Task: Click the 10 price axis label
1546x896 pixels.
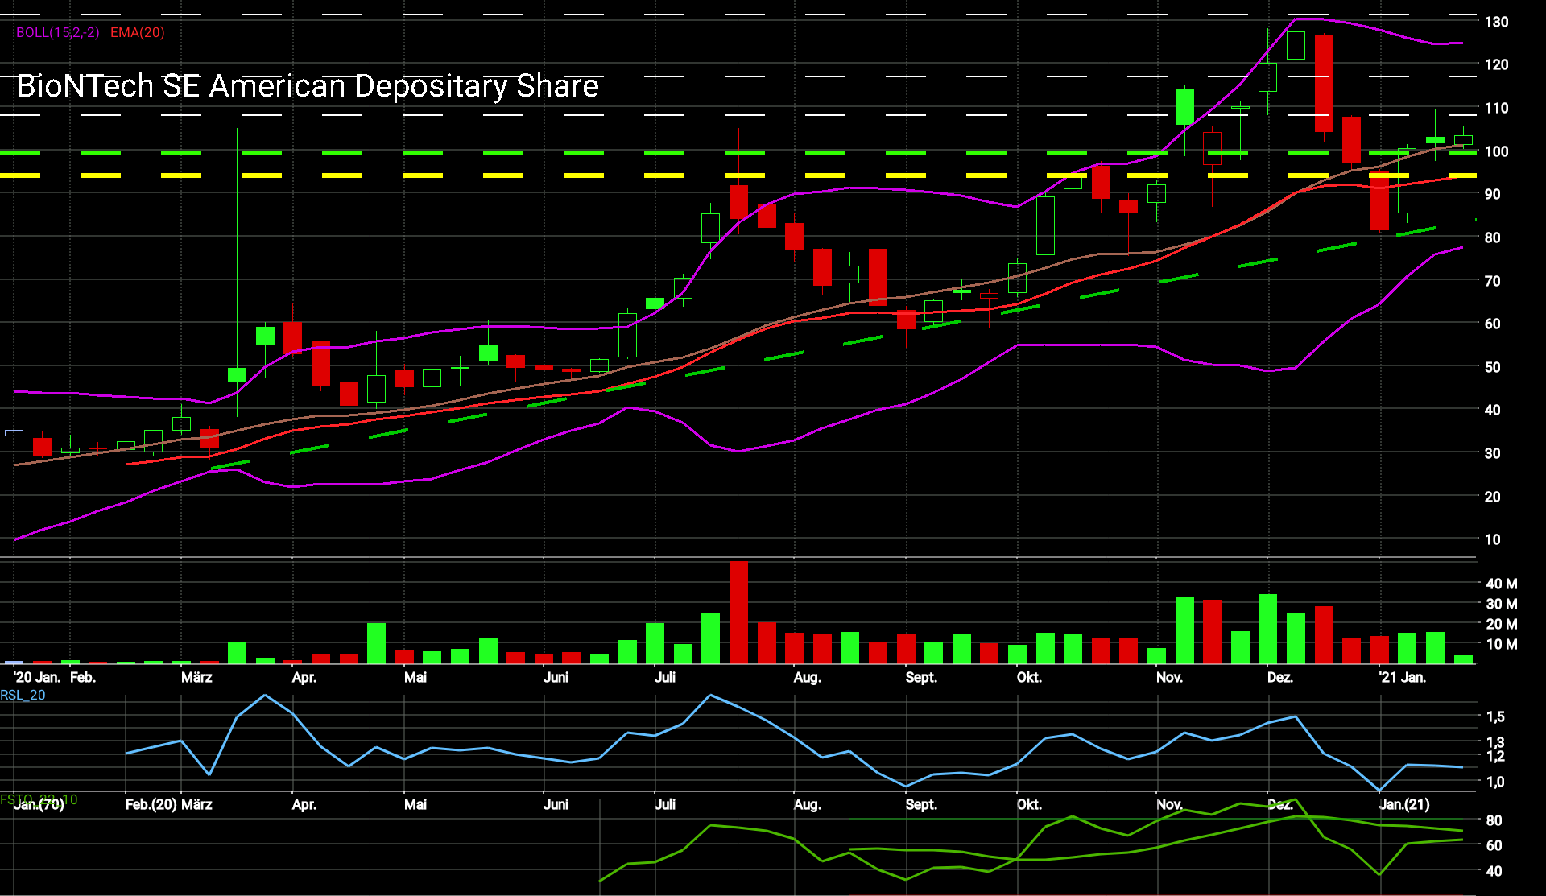Action: pyautogui.click(x=1493, y=539)
